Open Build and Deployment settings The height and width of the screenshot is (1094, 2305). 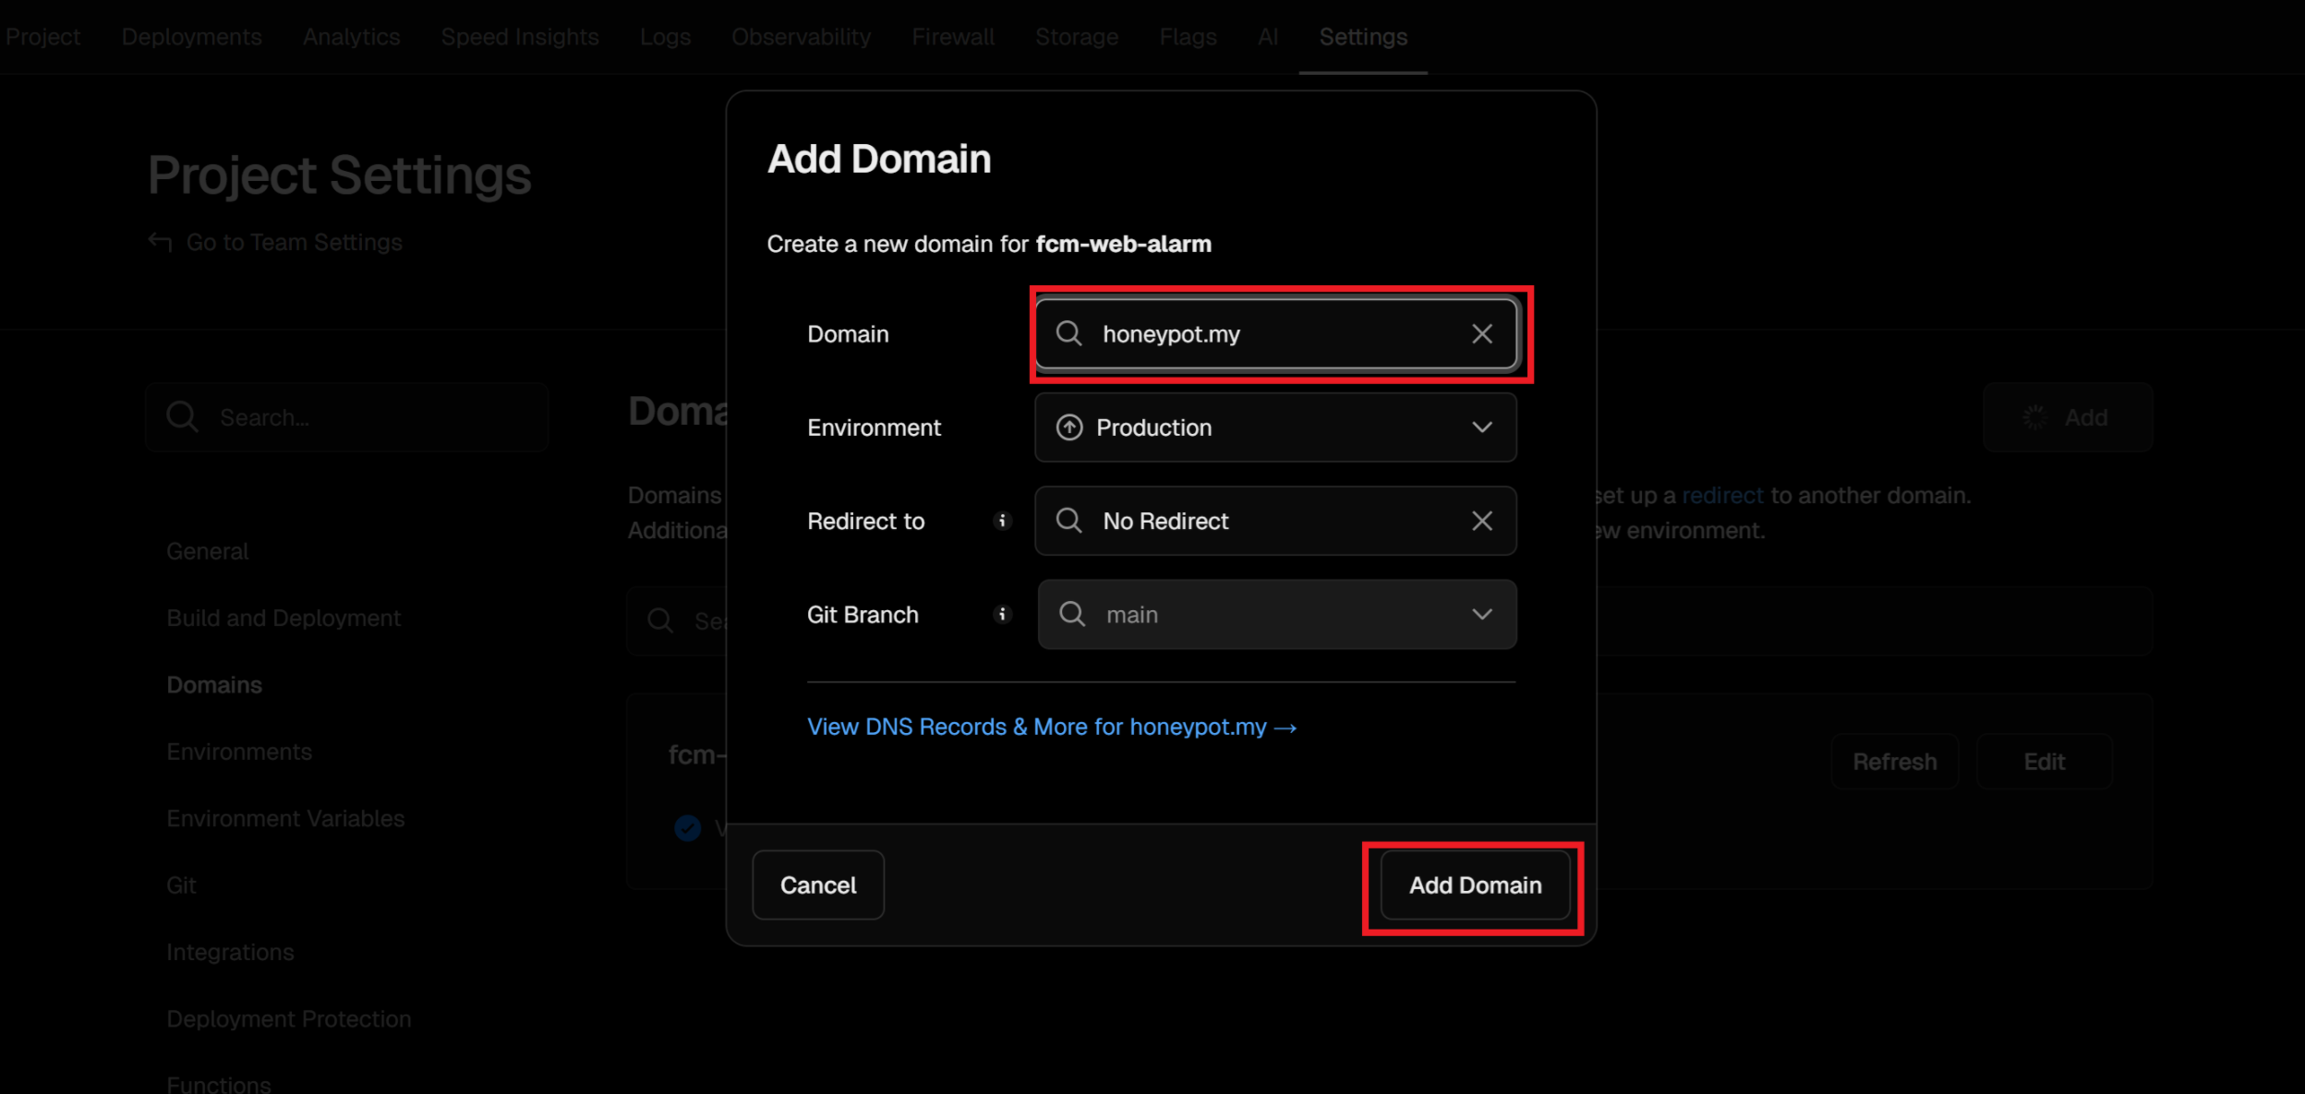[x=284, y=618]
